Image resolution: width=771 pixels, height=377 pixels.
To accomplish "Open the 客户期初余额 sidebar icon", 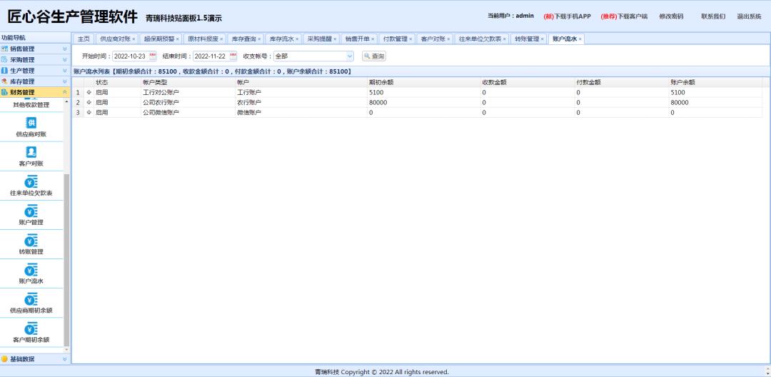I will click(x=31, y=329).
